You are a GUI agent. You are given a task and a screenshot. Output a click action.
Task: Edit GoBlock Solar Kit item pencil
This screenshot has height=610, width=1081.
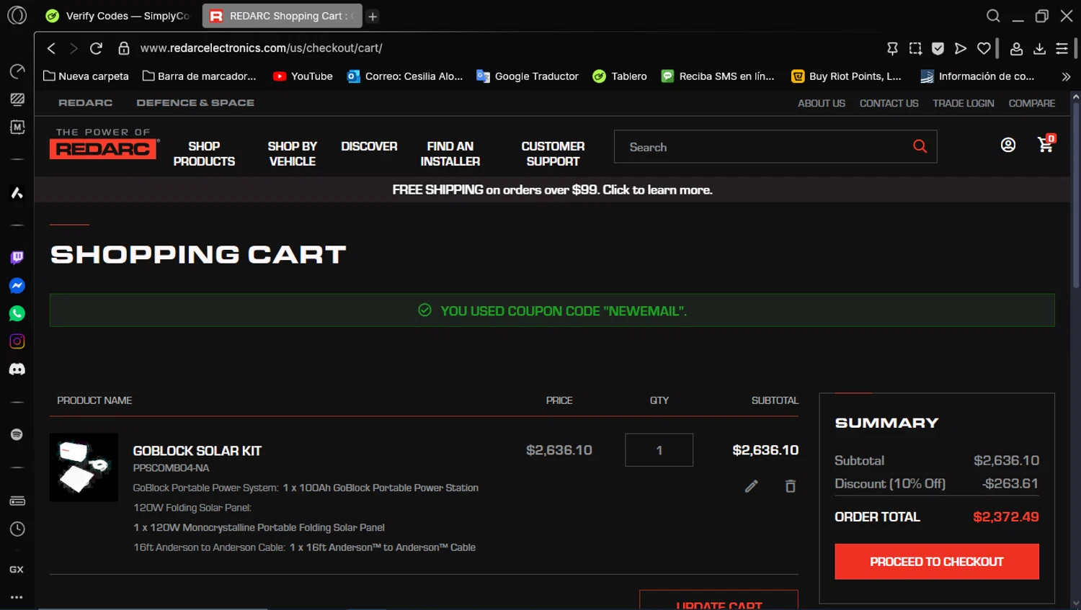click(751, 486)
